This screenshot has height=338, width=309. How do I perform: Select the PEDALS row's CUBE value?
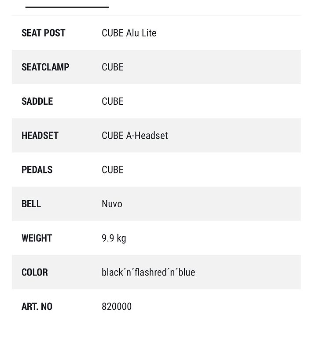click(x=113, y=169)
